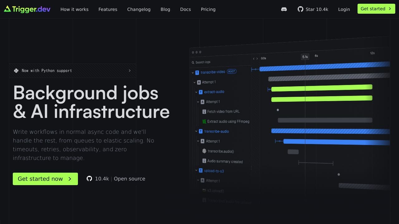This screenshot has width=399, height=224.
Task: Click the Login link
Action: (x=344, y=9)
